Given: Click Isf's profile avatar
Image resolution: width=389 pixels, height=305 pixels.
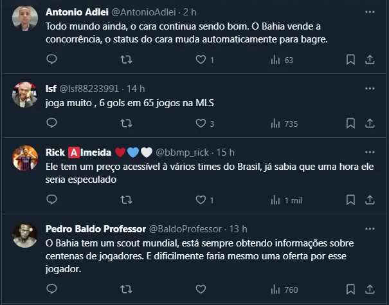Looking at the screenshot, I should click(x=25, y=95).
